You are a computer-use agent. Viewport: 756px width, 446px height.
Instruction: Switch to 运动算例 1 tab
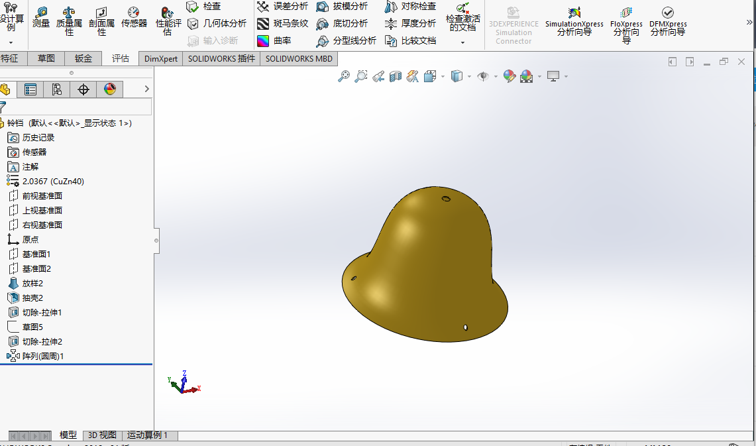tap(148, 435)
